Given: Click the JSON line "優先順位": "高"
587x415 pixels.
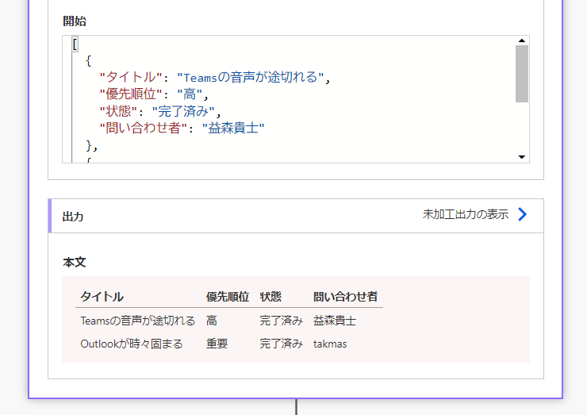Looking at the screenshot, I should pyautogui.click(x=153, y=94).
